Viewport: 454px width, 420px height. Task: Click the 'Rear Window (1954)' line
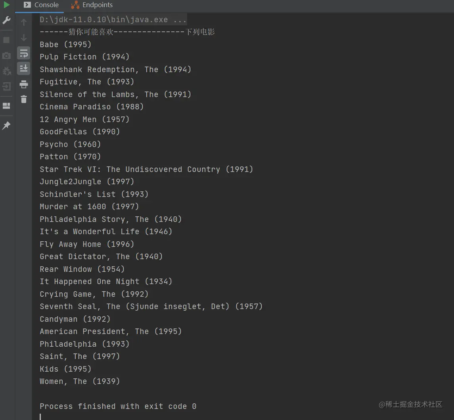(x=82, y=269)
